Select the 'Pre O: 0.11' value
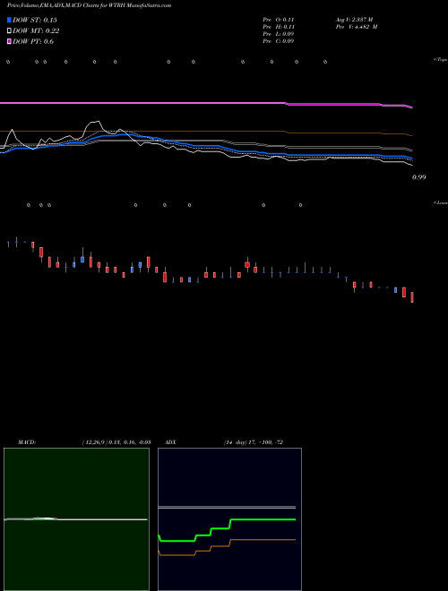 click(x=279, y=20)
